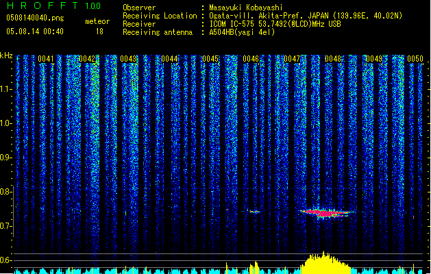Click the observer name Masayuki Kobayashi
431x274 pixels.
[x=246, y=8]
